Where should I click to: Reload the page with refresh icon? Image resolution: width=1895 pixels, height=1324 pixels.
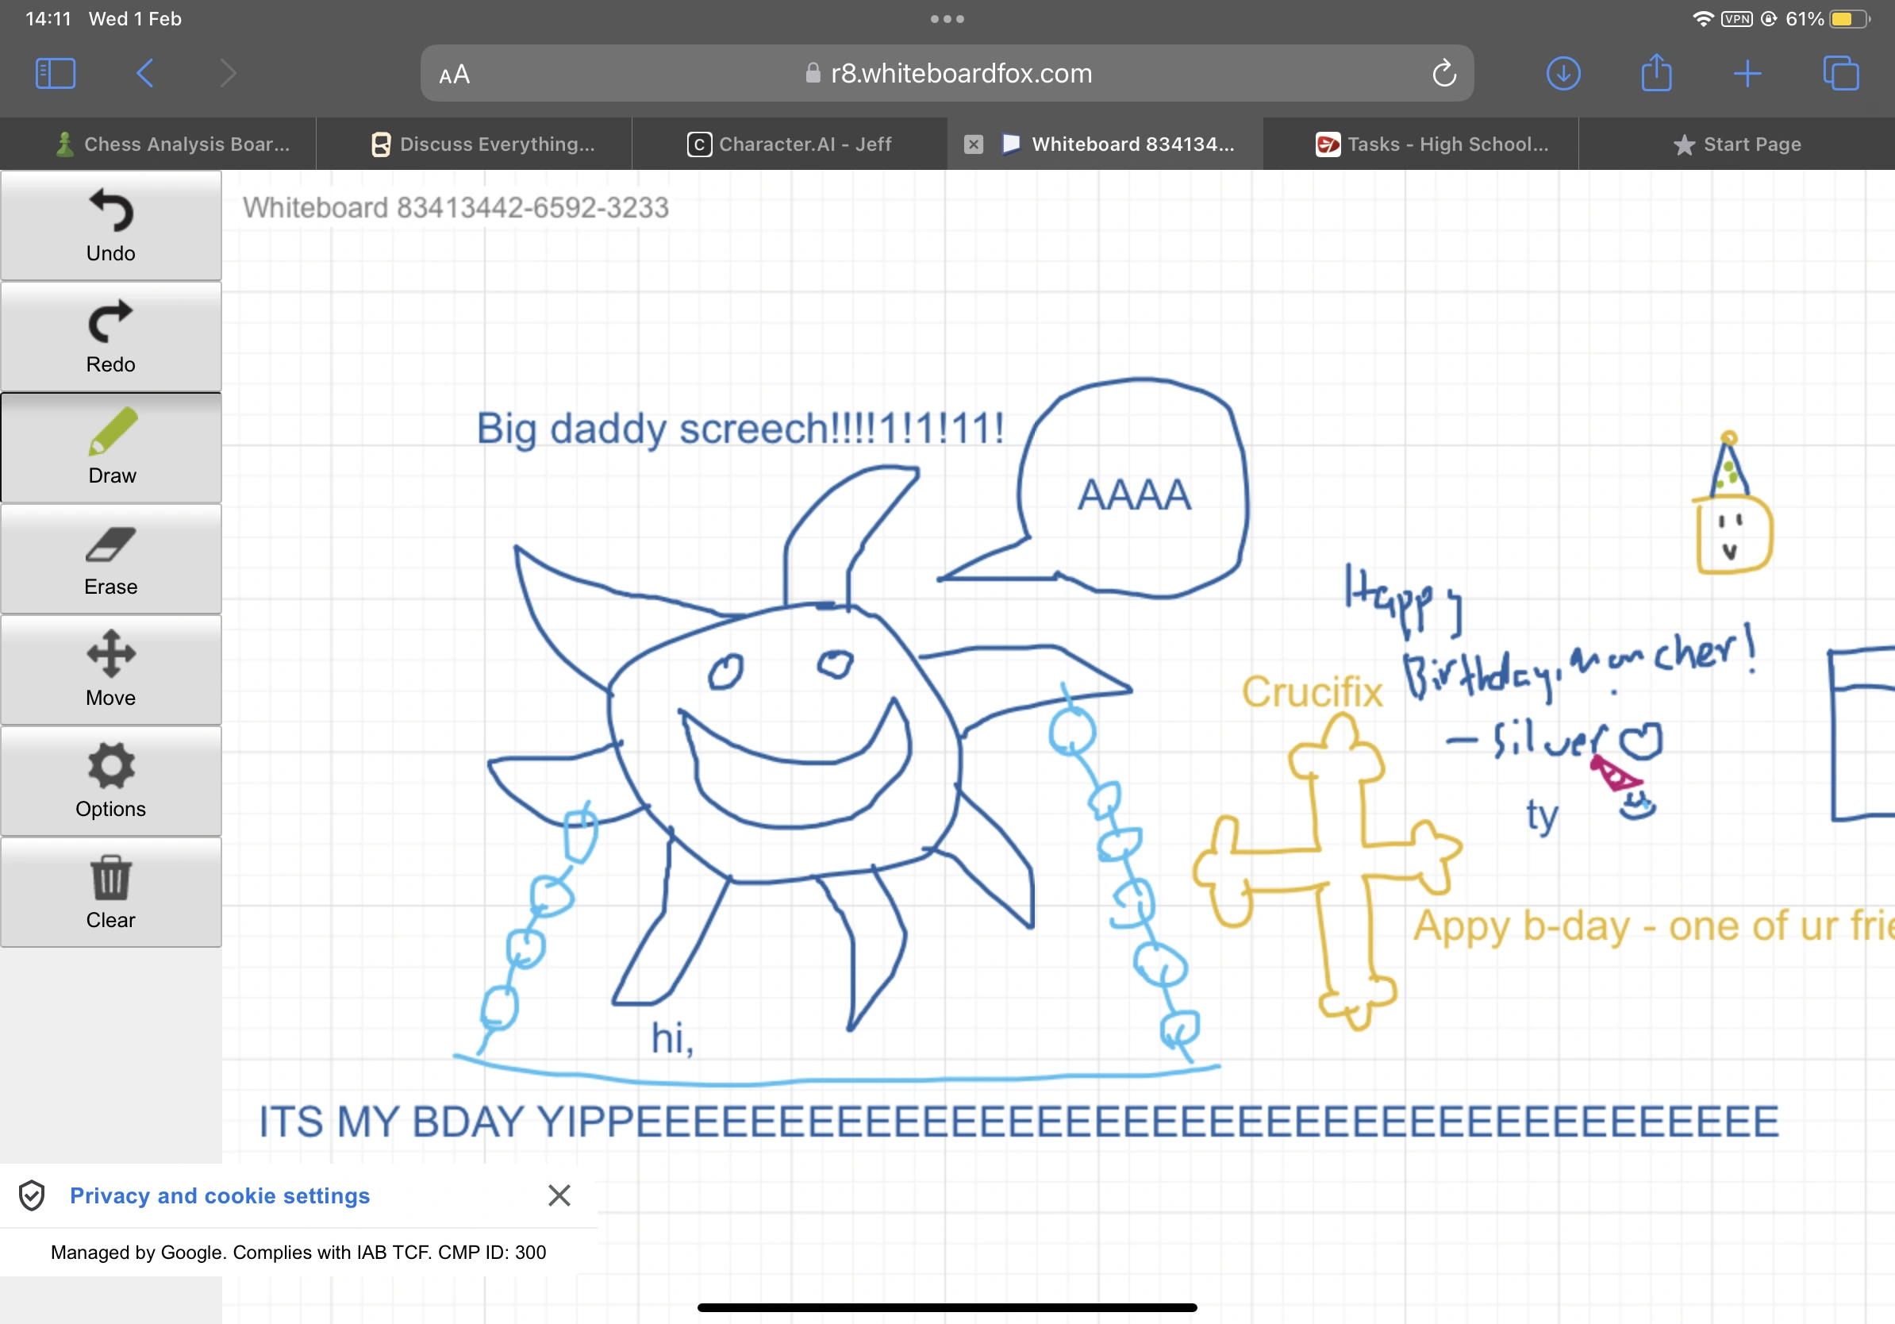1443,74
